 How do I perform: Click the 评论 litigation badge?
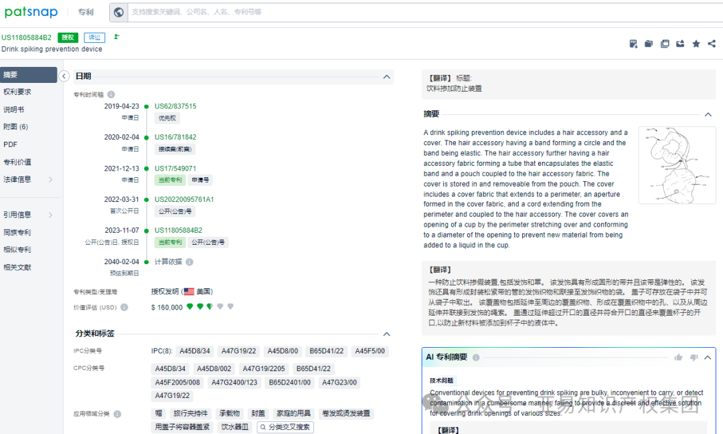pyautogui.click(x=94, y=37)
